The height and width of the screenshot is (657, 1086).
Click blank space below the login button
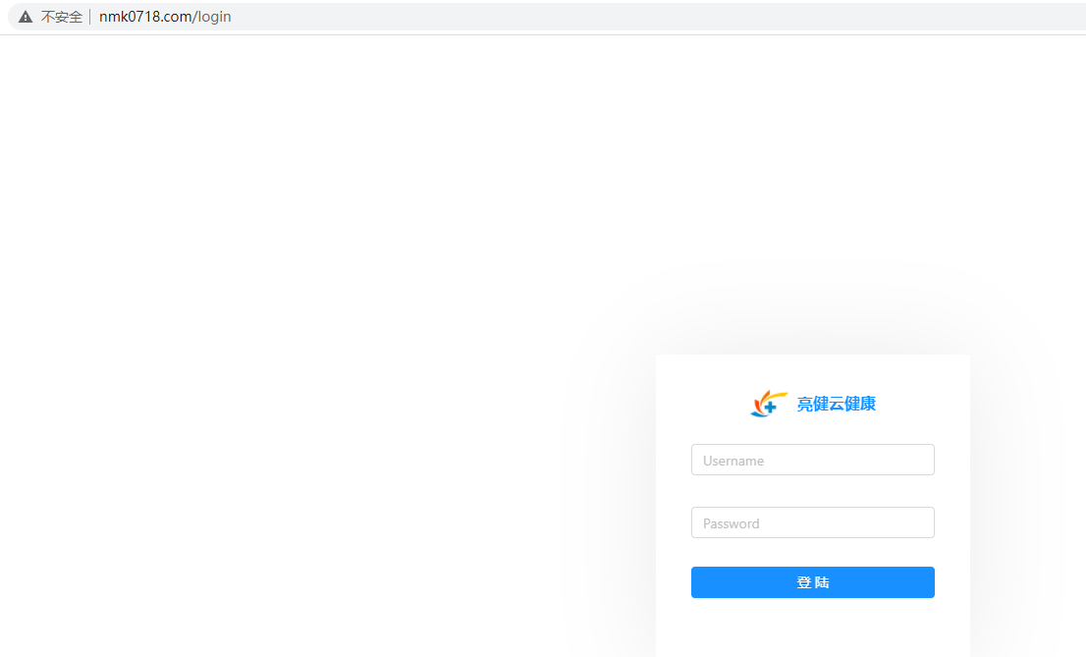pos(813,629)
